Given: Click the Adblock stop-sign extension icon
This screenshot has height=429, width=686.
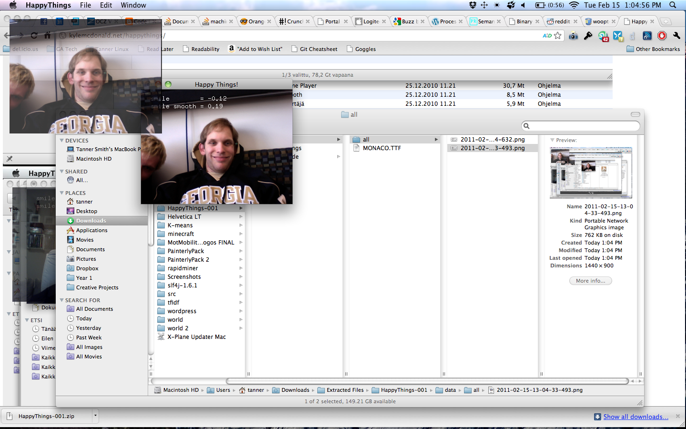Looking at the screenshot, I should 662,36.
